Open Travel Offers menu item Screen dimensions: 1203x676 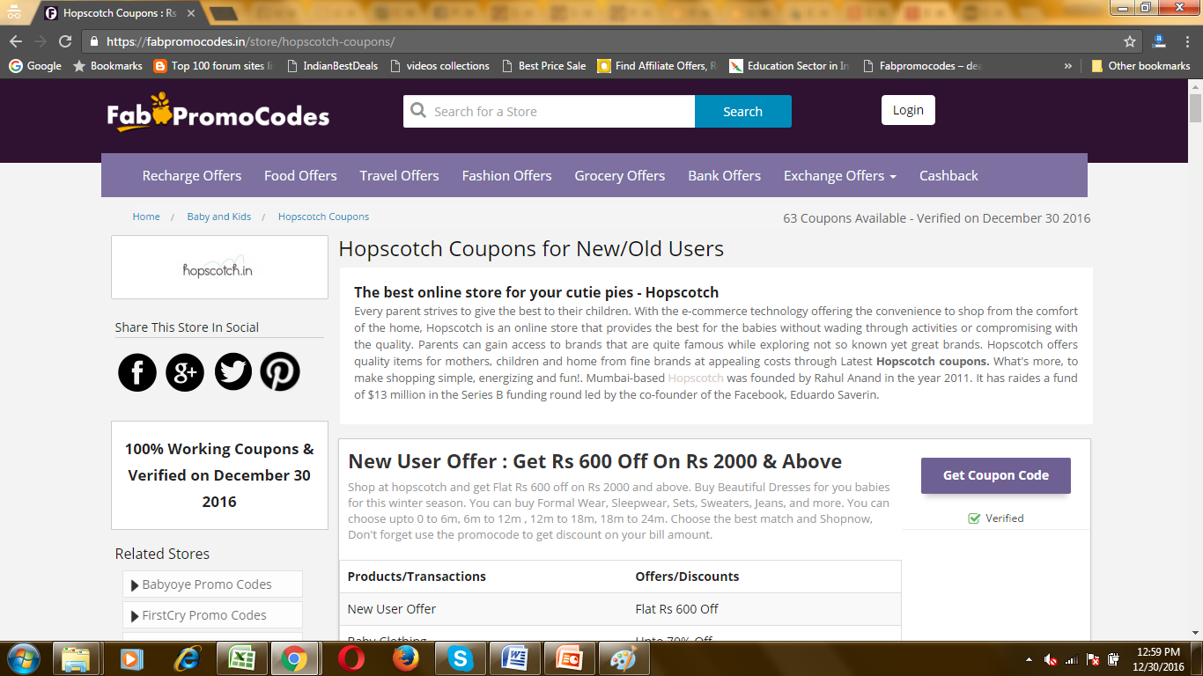(x=399, y=176)
